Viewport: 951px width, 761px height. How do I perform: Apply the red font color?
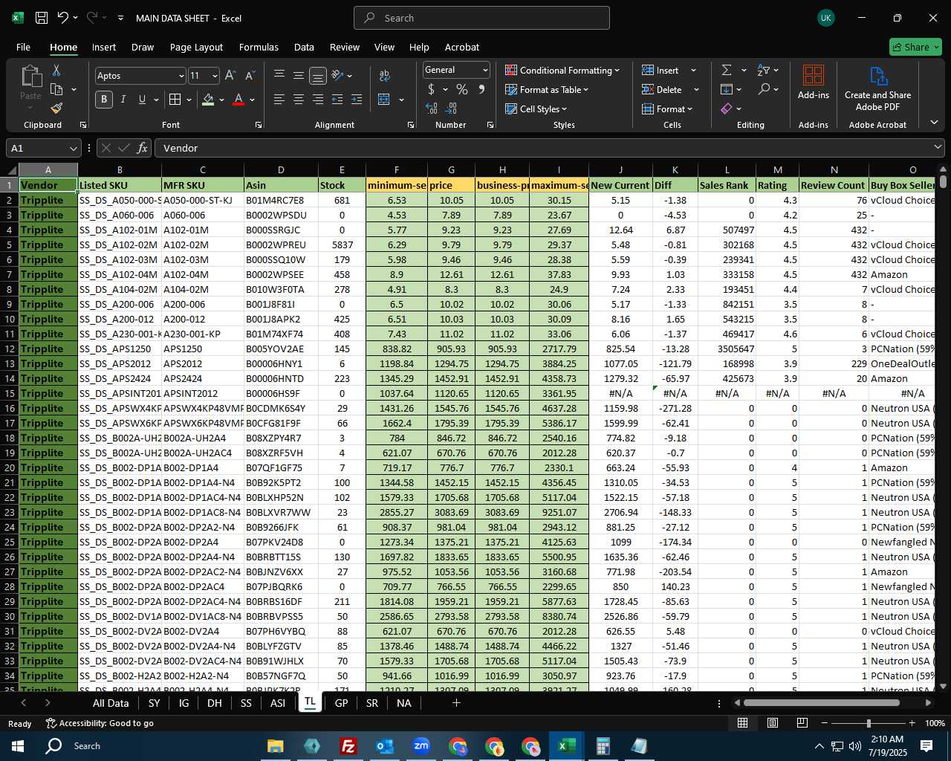point(238,100)
